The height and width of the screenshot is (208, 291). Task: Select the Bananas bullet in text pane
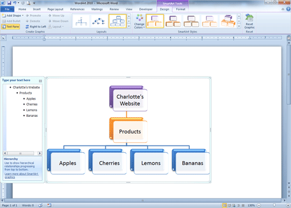32,116
